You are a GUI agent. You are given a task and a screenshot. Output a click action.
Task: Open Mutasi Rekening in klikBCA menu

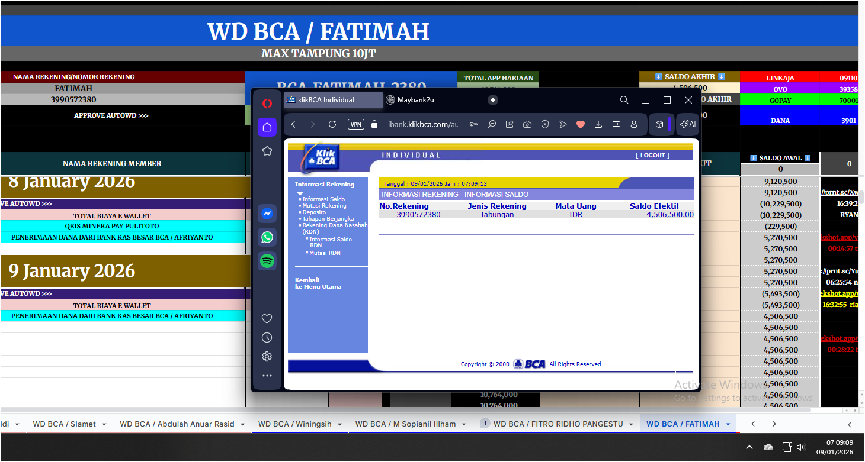[x=324, y=206]
